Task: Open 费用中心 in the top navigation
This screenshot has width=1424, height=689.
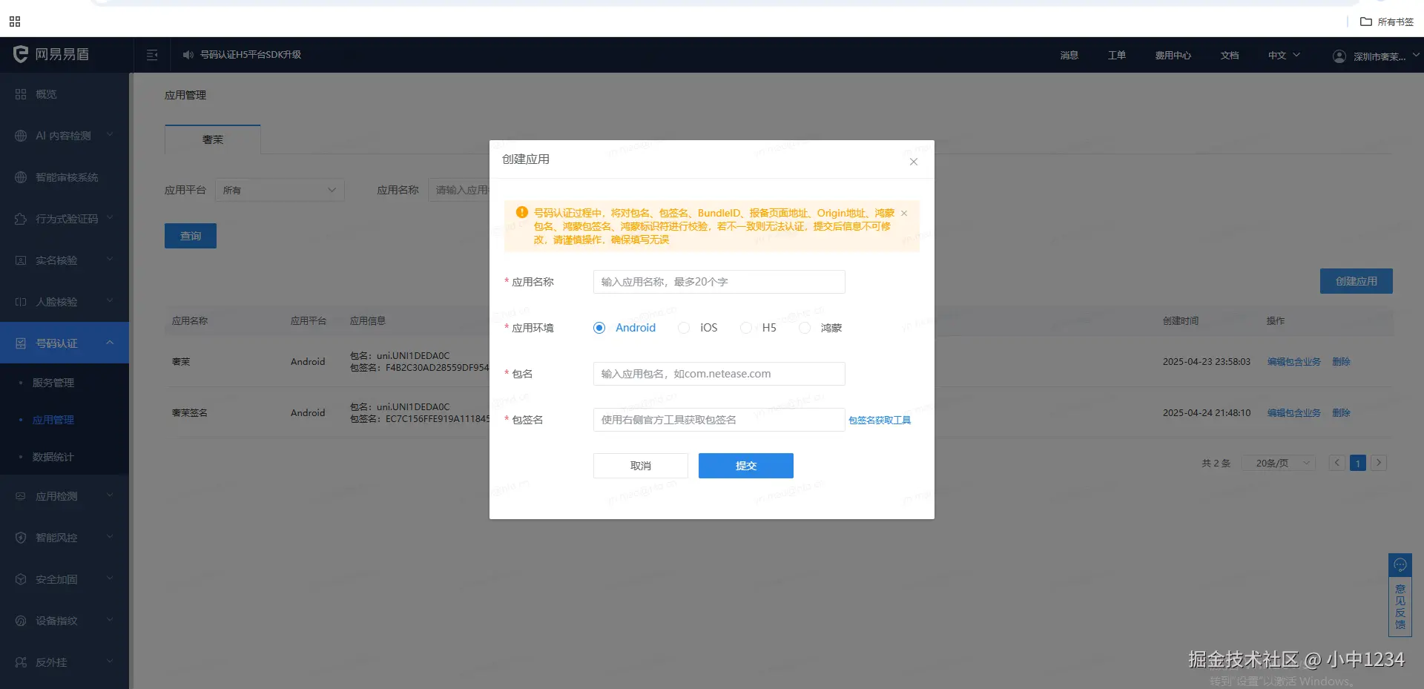Action: [x=1173, y=55]
